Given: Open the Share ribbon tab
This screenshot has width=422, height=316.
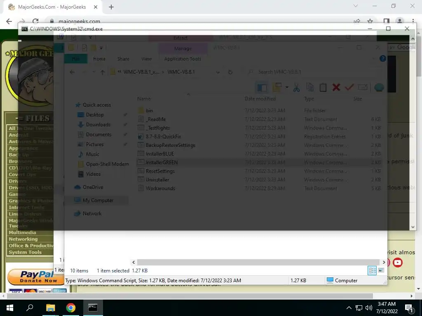Looking at the screenshot, I should (123, 59).
